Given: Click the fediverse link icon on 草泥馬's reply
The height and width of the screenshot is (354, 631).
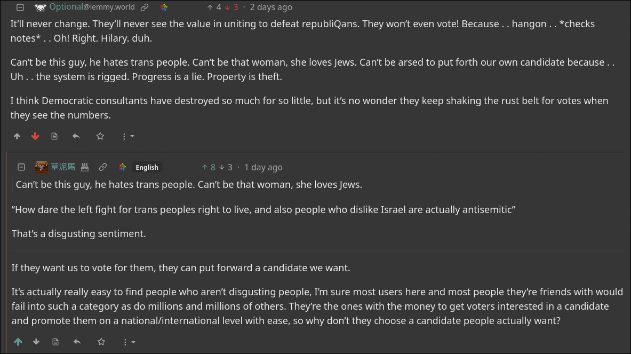Looking at the screenshot, I should pos(122,167).
